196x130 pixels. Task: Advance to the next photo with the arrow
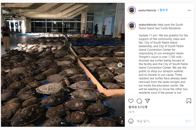[120, 65]
